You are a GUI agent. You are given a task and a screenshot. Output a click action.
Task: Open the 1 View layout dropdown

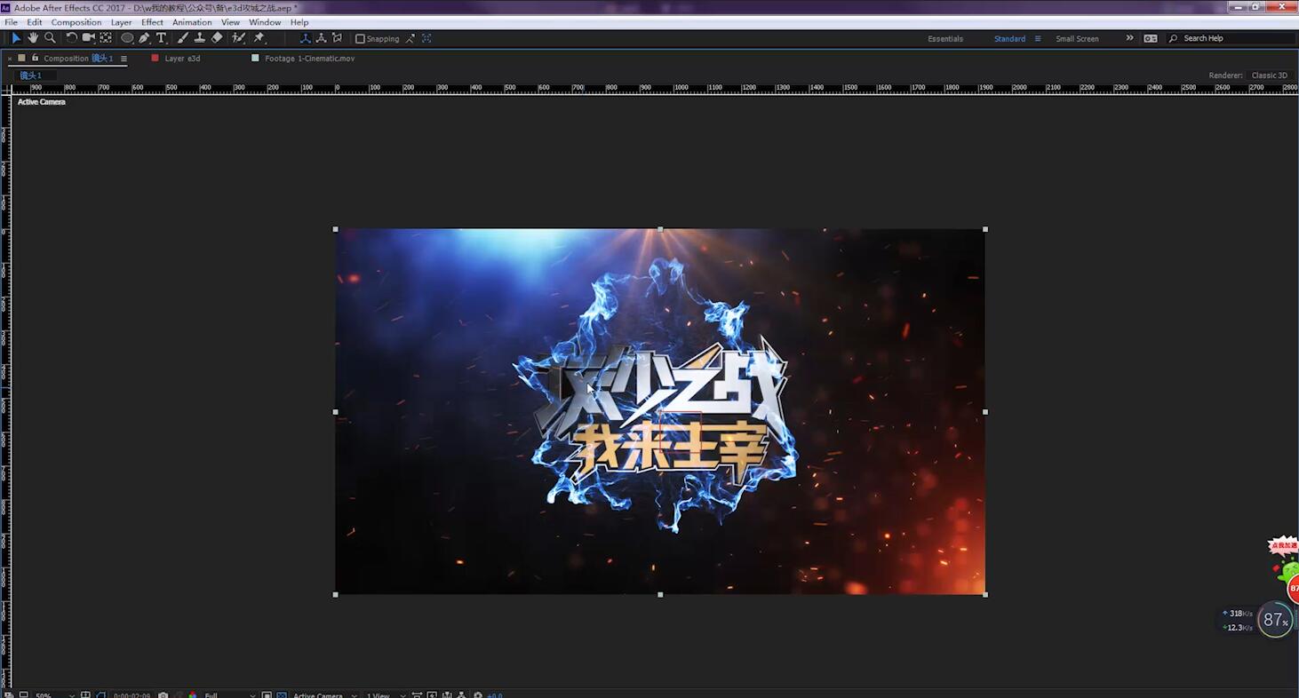pos(386,695)
